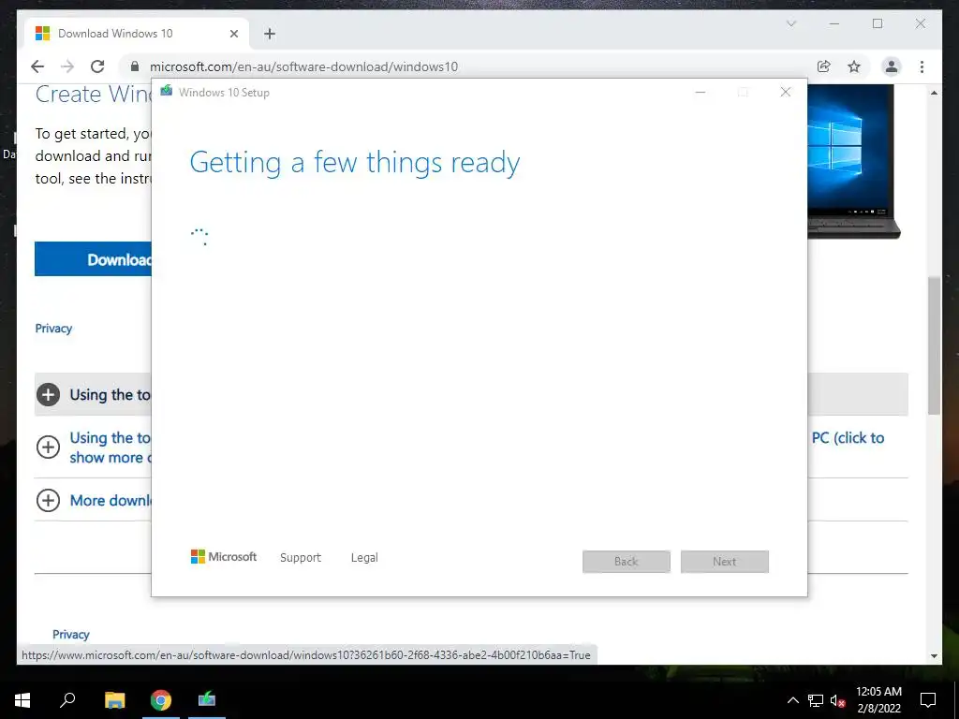Open network status in the tray
959x719 pixels.
pos(816,700)
